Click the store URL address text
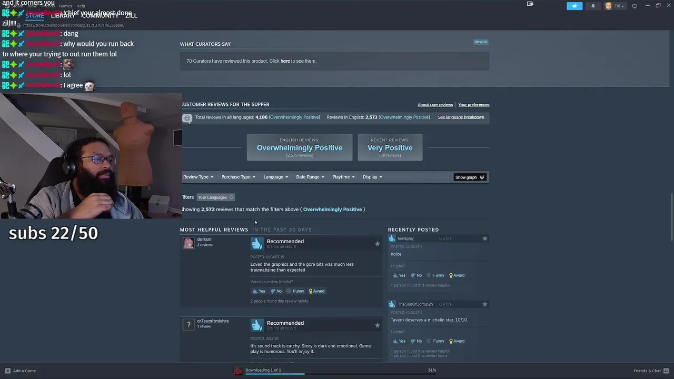Viewport: 674px width, 379px height. pyautogui.click(x=74, y=25)
